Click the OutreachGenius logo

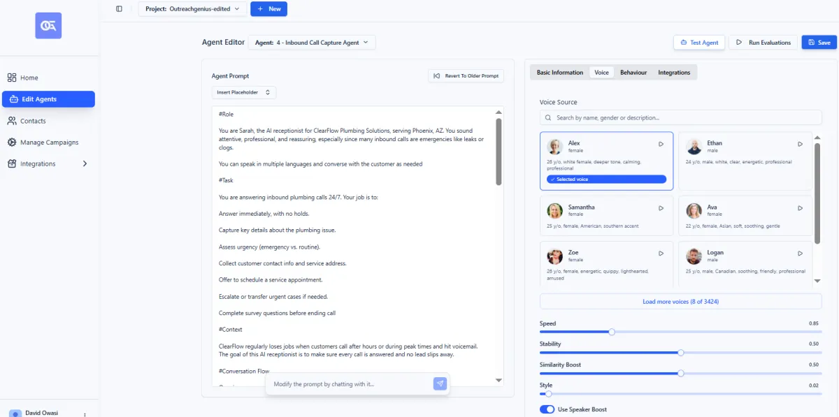click(x=49, y=26)
